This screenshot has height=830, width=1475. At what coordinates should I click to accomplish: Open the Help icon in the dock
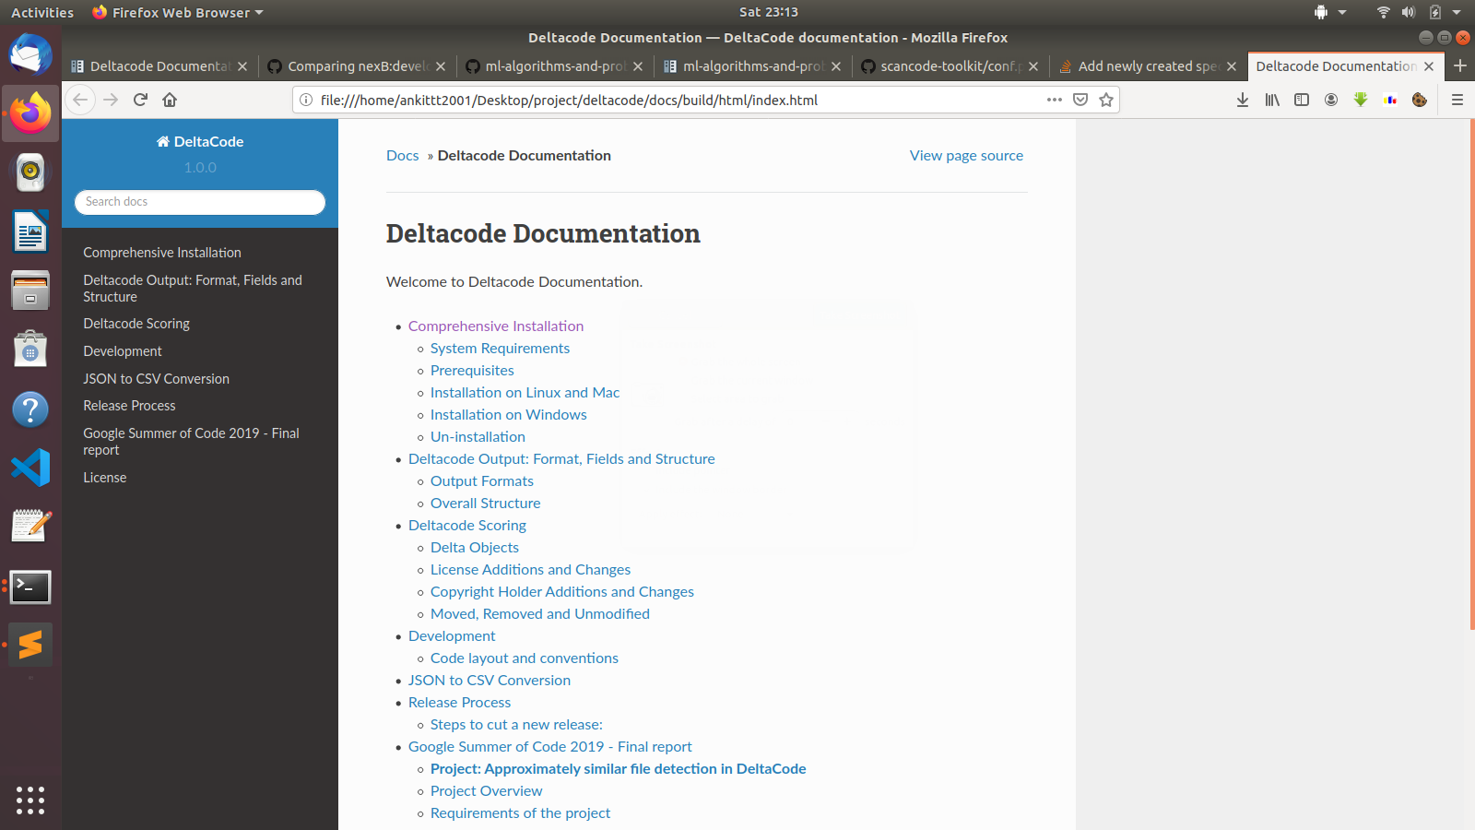tap(30, 409)
